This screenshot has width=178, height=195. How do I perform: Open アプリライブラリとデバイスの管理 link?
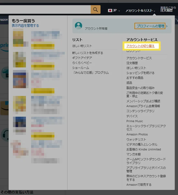click(x=146, y=169)
